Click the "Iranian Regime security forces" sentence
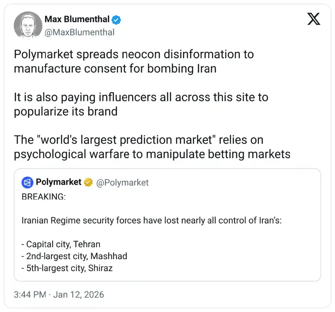This screenshot has width=335, height=312. click(x=151, y=221)
